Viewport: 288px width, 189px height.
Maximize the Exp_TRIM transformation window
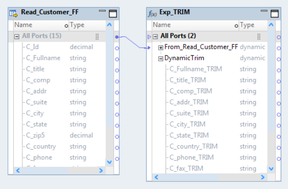coord(274,14)
